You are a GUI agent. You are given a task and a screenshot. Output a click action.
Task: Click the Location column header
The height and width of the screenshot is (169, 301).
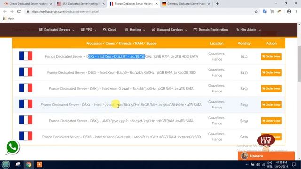click(x=216, y=43)
